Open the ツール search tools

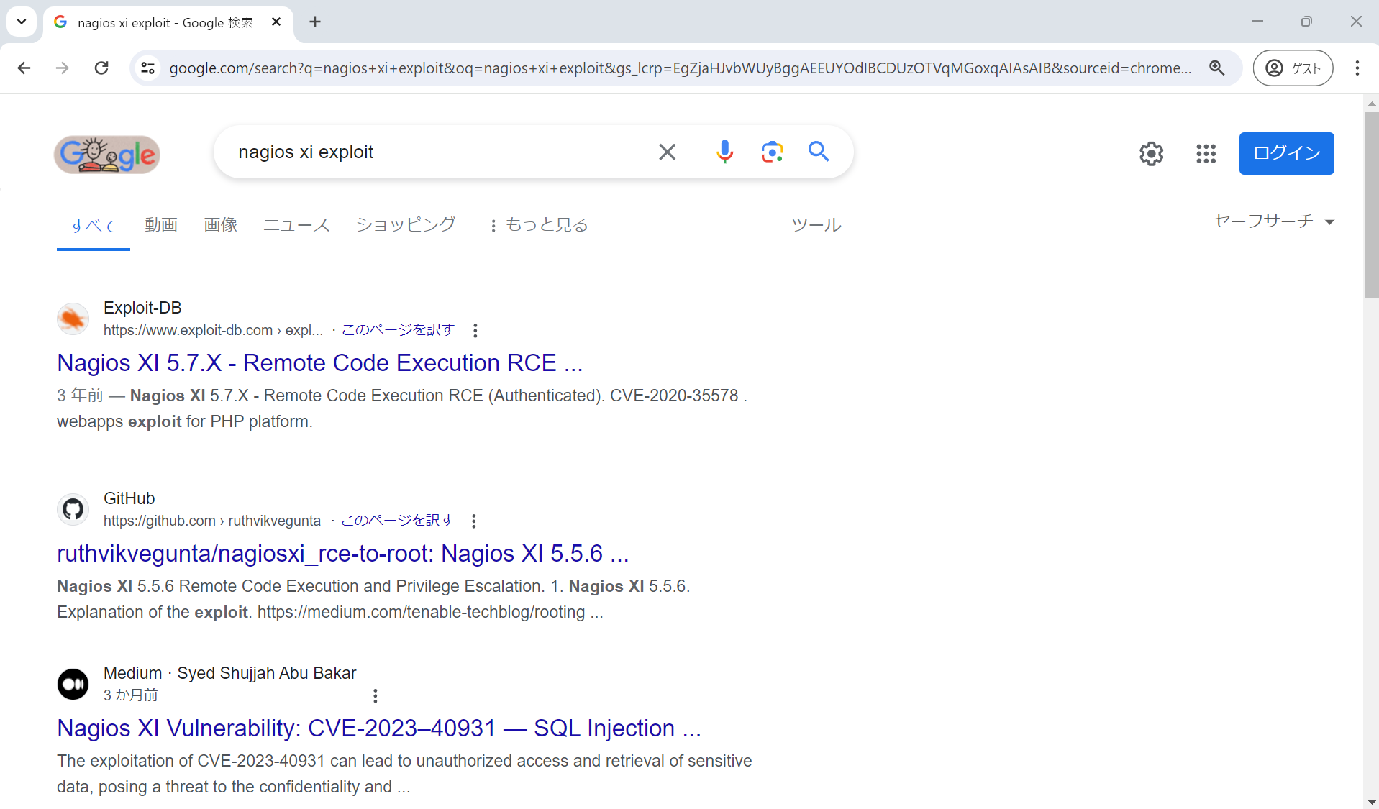(x=816, y=225)
